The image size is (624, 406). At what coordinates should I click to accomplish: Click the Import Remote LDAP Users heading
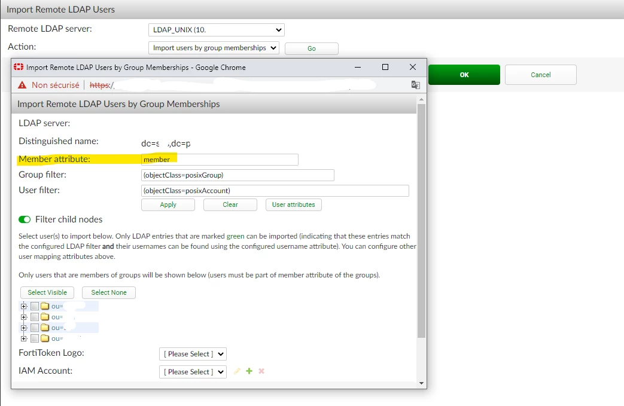click(x=61, y=10)
